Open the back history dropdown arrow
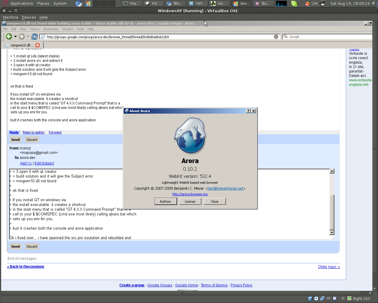 pos(15,36)
